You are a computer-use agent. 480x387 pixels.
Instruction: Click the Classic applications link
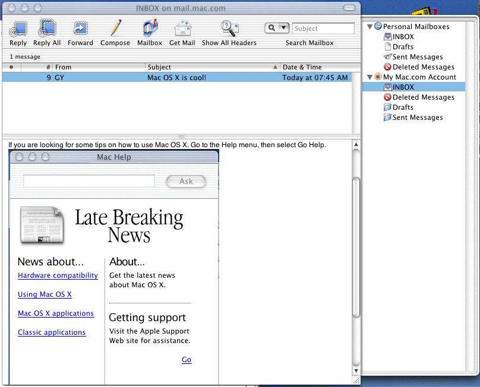click(52, 332)
